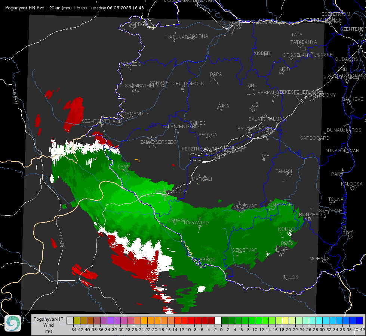This screenshot has height=336, width=366.
Task: Pick the light gray first swatch of legend
Action: (x=70, y=320)
